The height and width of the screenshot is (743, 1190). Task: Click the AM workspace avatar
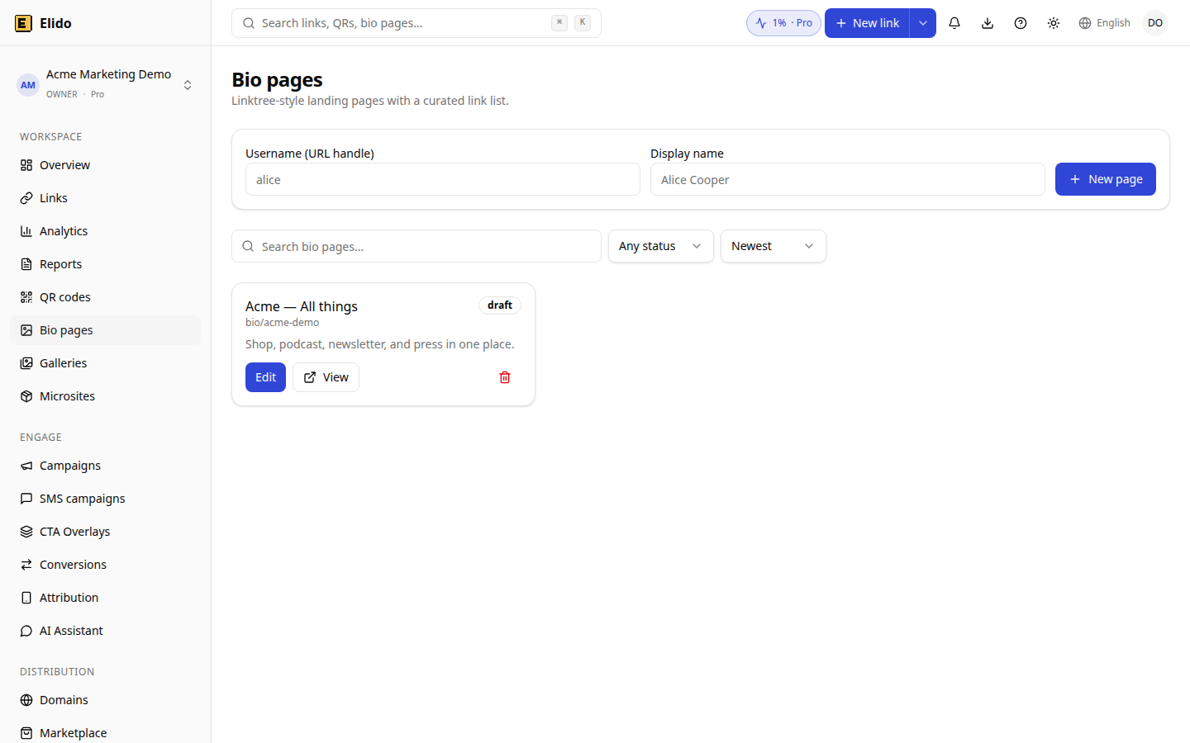click(28, 84)
